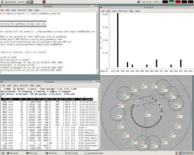Open Edit menu in top-left Terminal

pyautogui.click(x=7, y=10)
